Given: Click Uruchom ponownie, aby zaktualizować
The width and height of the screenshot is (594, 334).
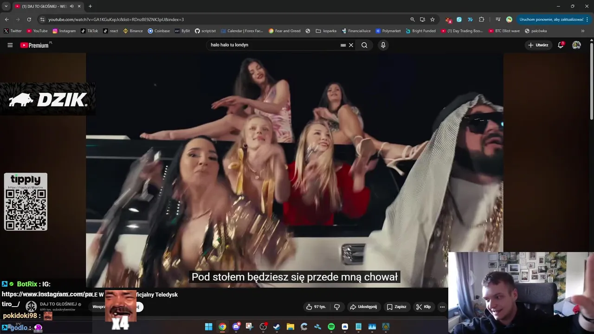Looking at the screenshot, I should 551,19.
